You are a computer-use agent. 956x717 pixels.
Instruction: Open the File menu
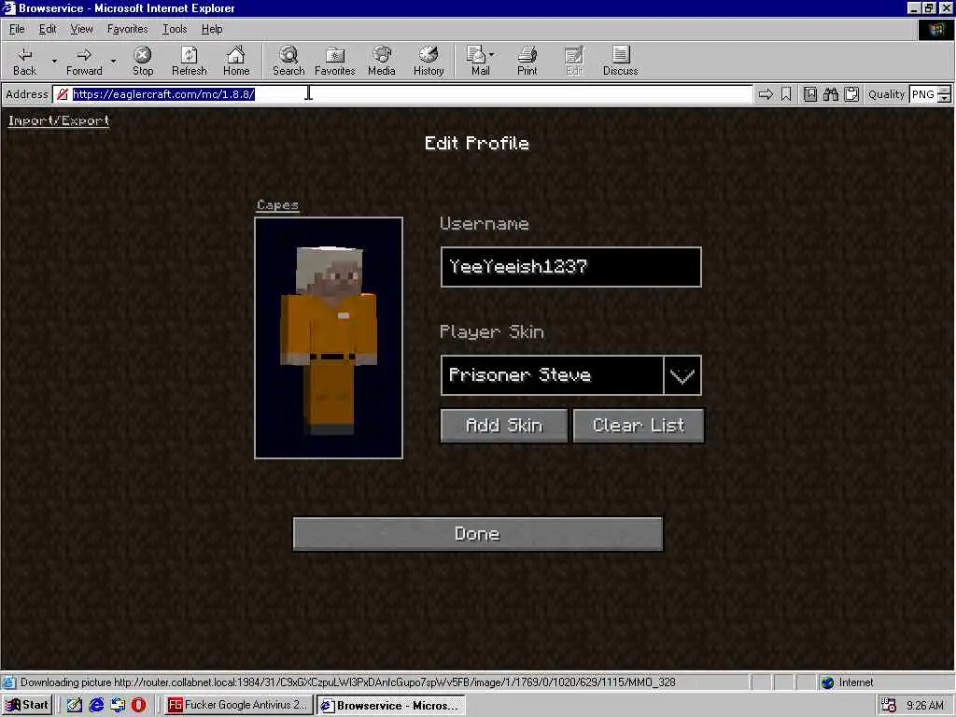coord(17,29)
